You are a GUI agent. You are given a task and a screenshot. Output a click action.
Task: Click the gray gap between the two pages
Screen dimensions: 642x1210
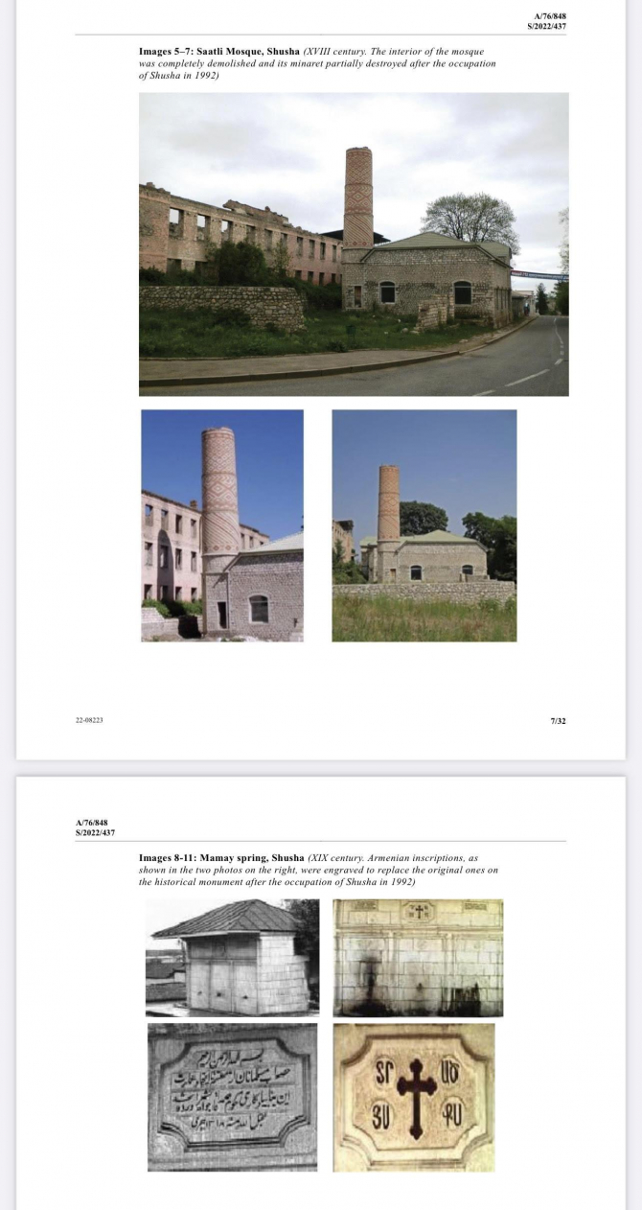(321, 768)
